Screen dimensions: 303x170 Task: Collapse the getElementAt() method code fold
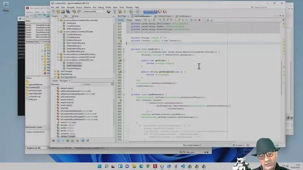124,72
